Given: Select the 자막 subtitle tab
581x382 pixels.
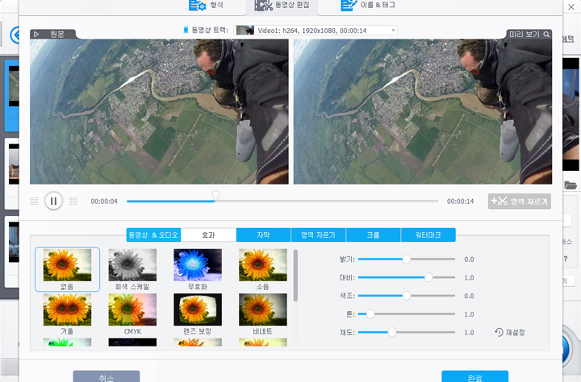Looking at the screenshot, I should point(263,235).
